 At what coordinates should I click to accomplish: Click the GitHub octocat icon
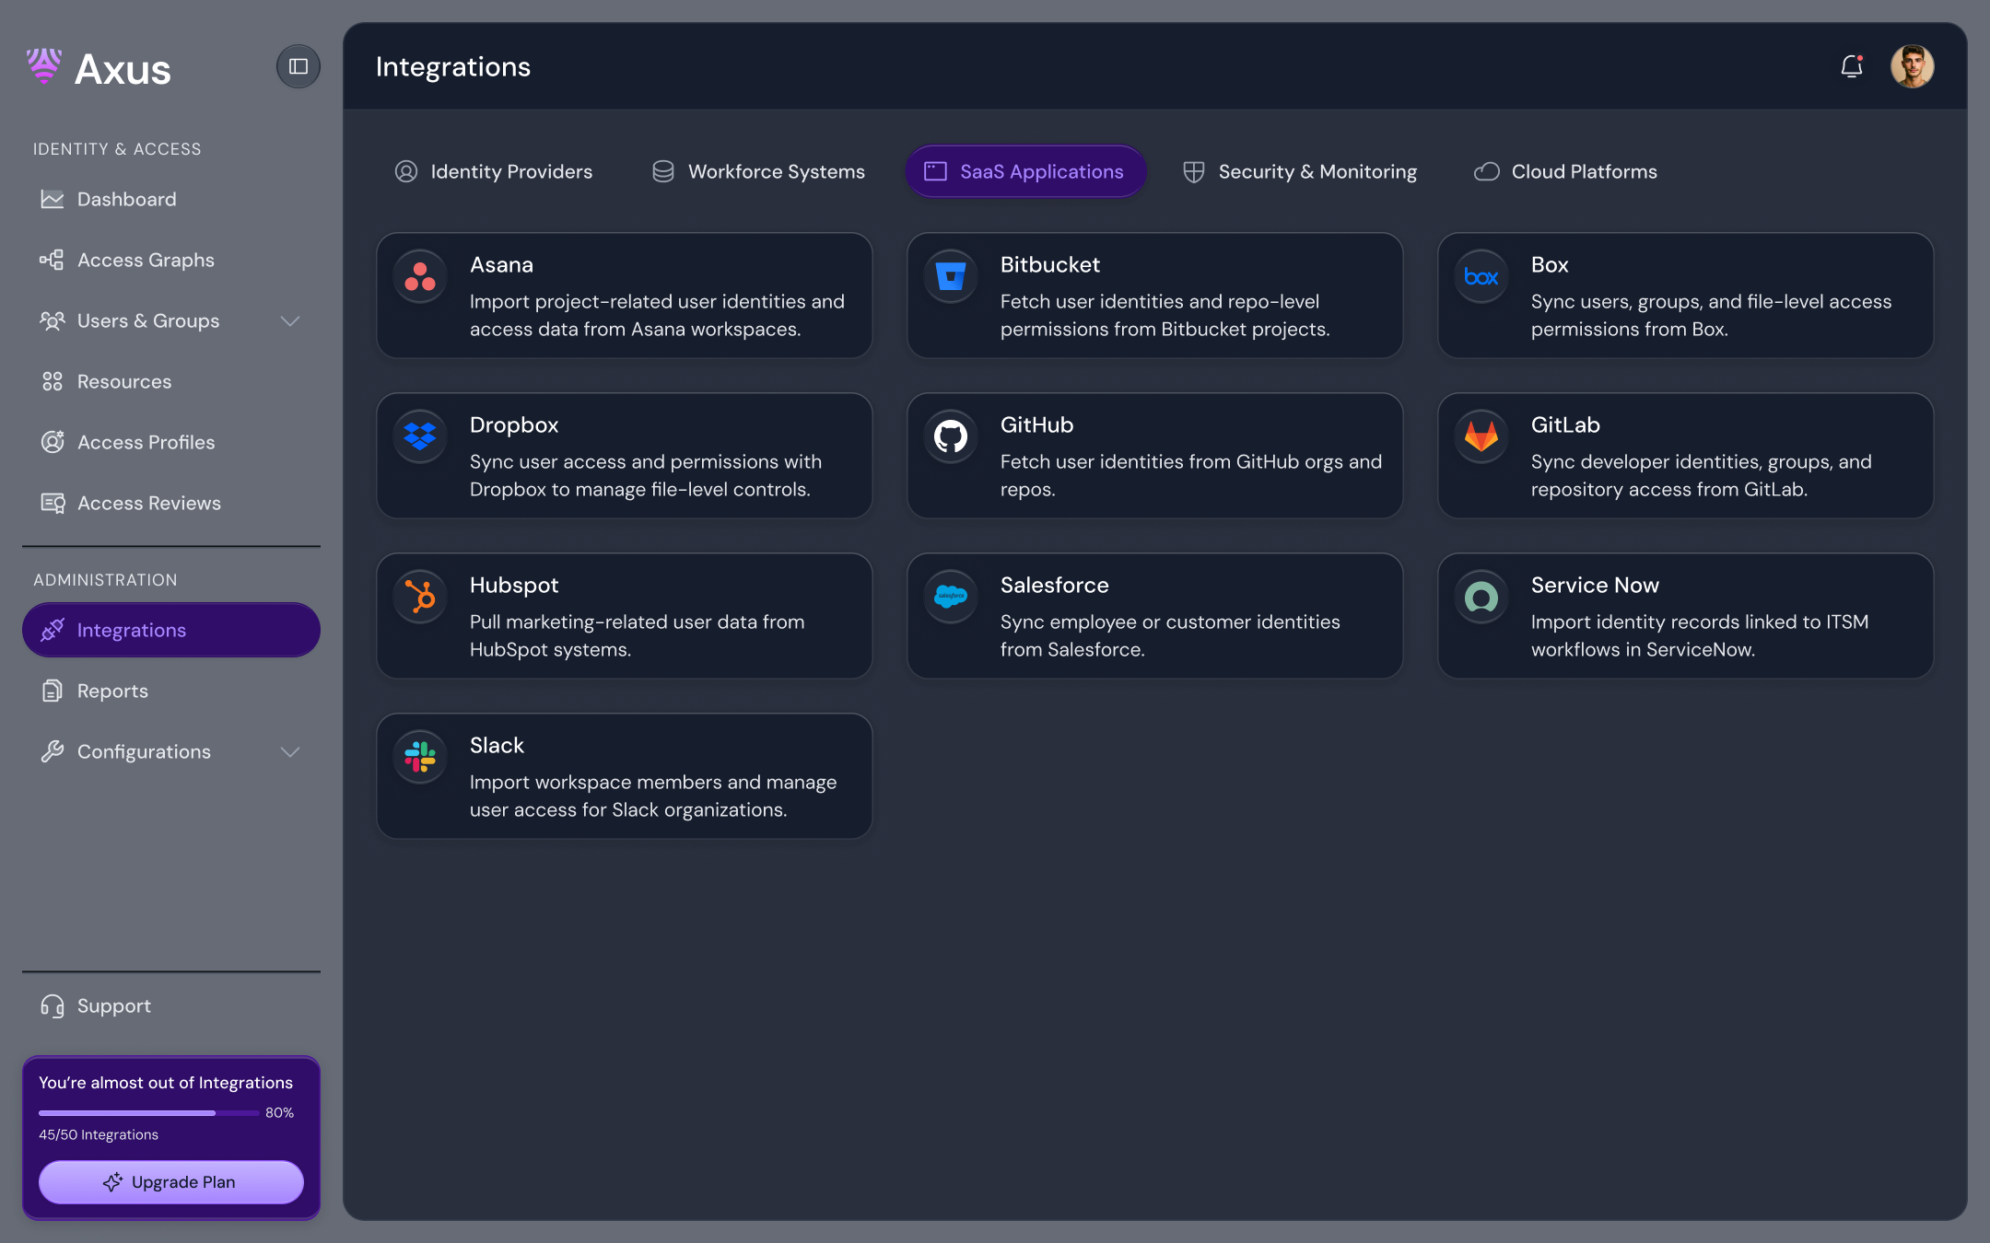pyautogui.click(x=951, y=436)
